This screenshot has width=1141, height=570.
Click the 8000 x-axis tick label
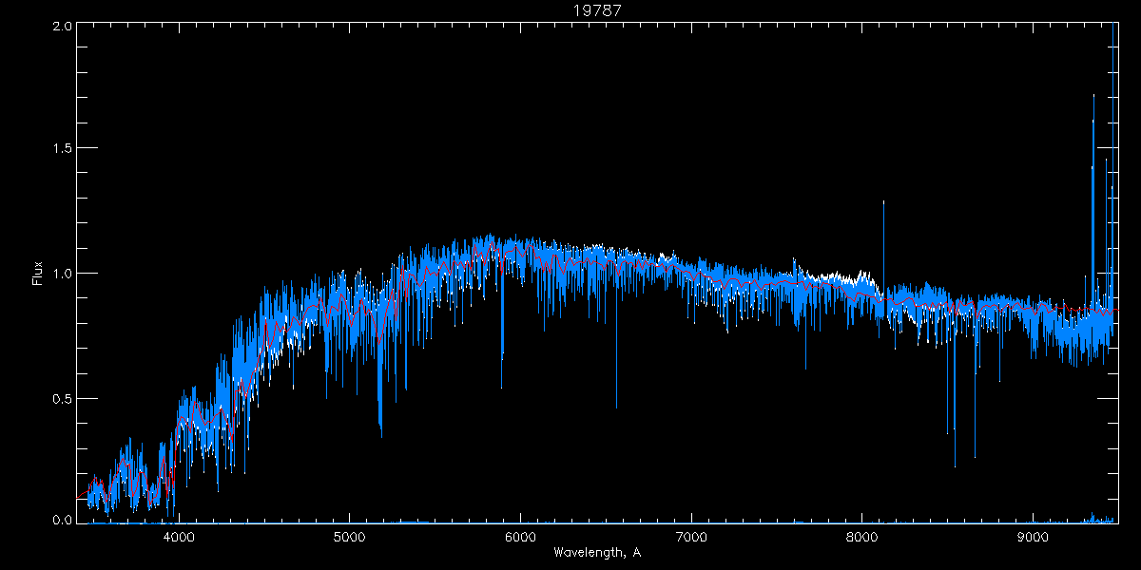click(861, 536)
